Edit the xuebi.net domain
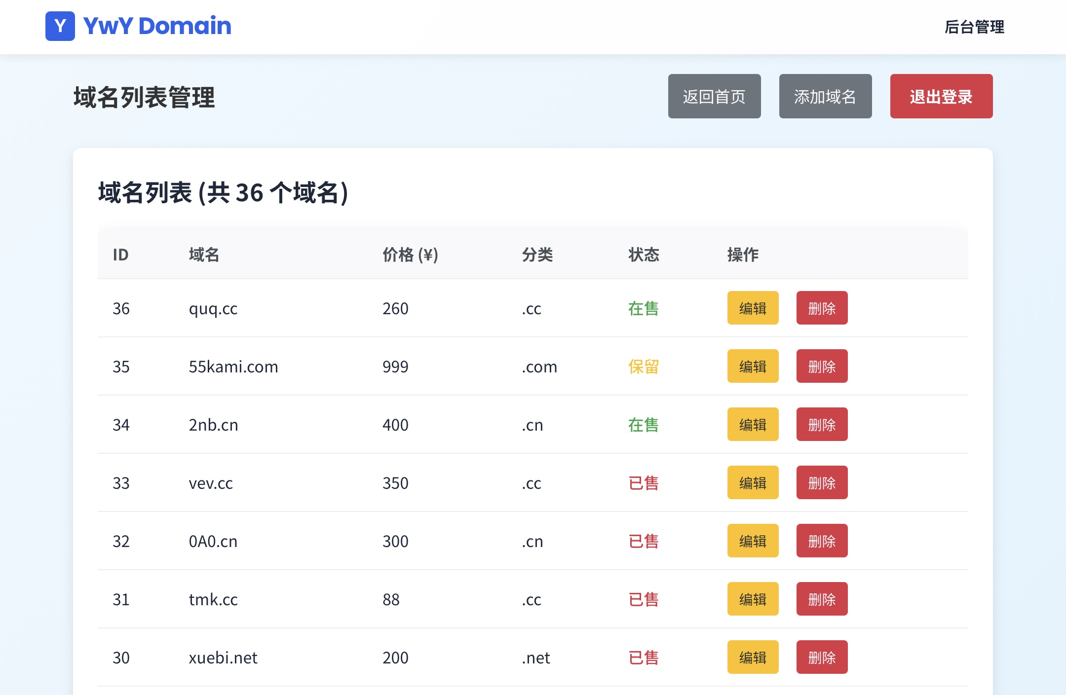 pos(753,658)
